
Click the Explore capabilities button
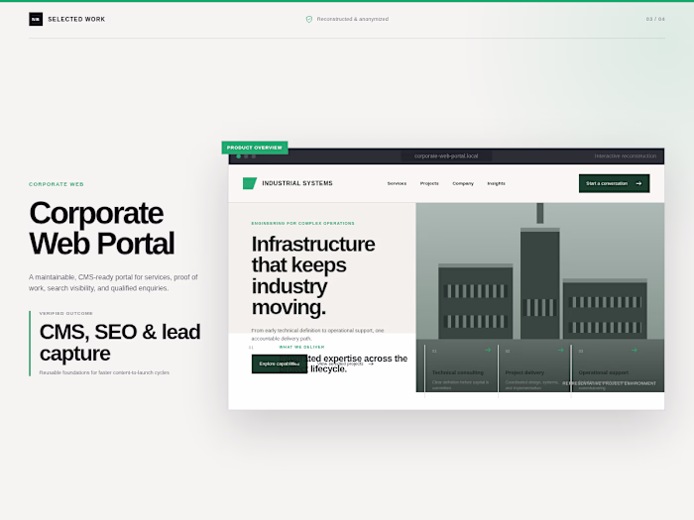click(280, 364)
